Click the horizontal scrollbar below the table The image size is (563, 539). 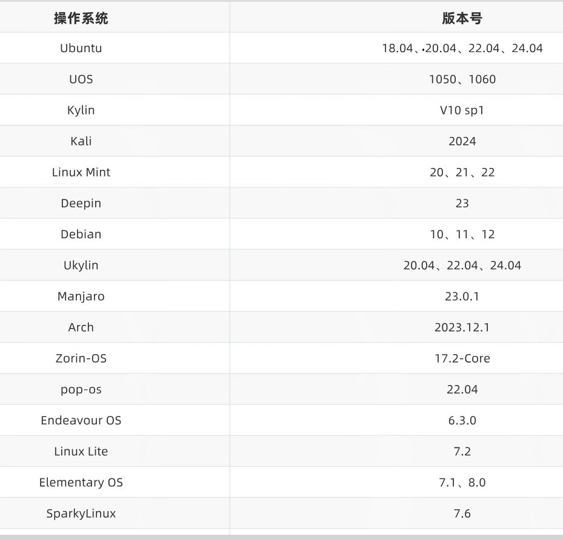point(281,537)
